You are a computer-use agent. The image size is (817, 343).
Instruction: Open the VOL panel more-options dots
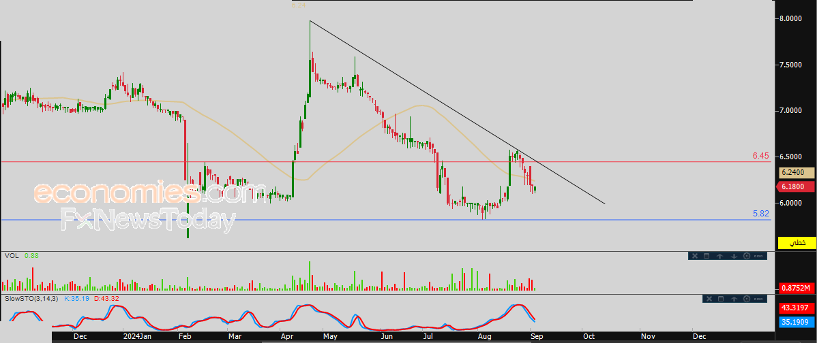point(758,256)
